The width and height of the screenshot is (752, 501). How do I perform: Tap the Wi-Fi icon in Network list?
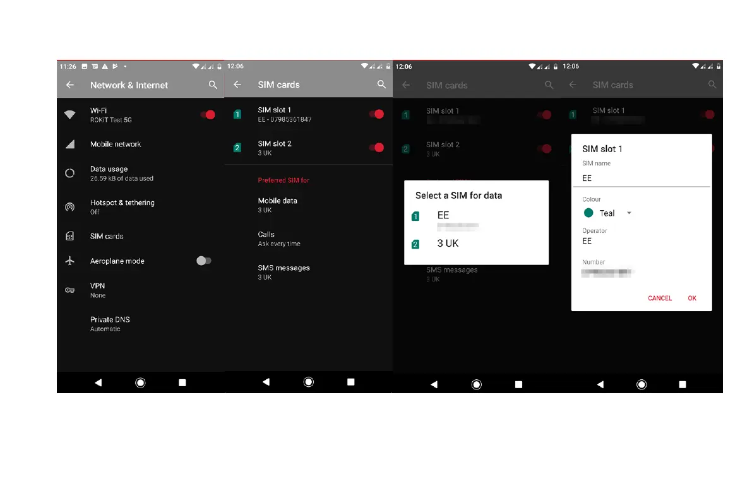click(x=70, y=115)
